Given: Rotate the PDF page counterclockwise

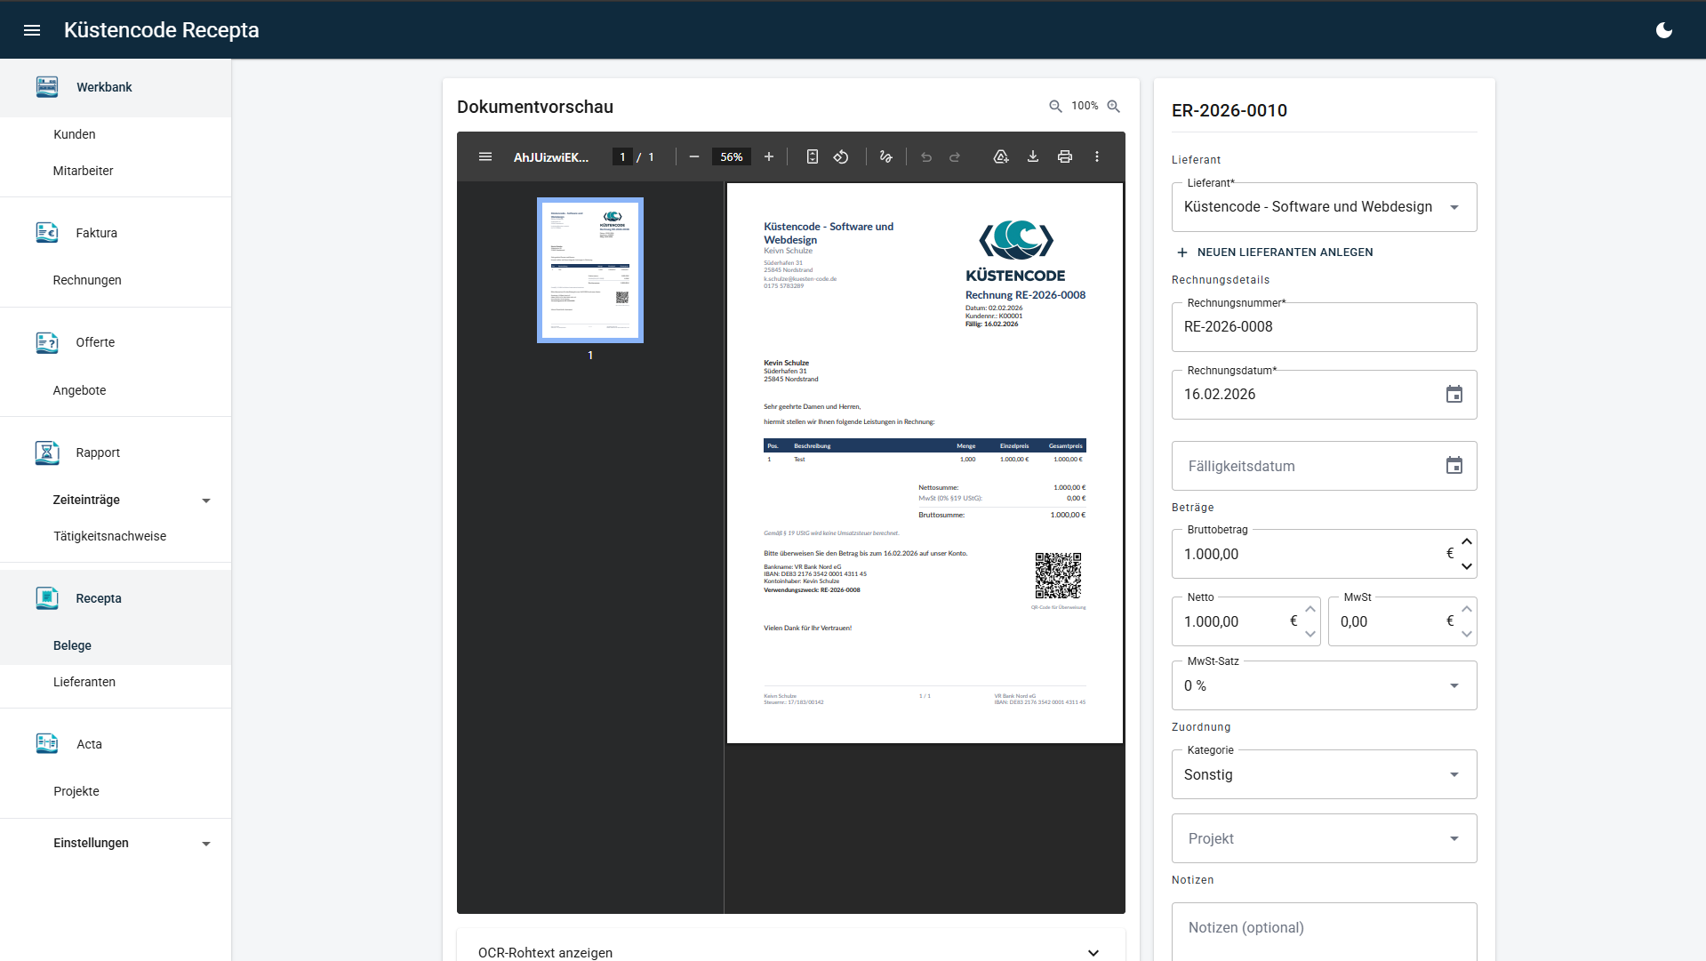Looking at the screenshot, I should (x=841, y=156).
